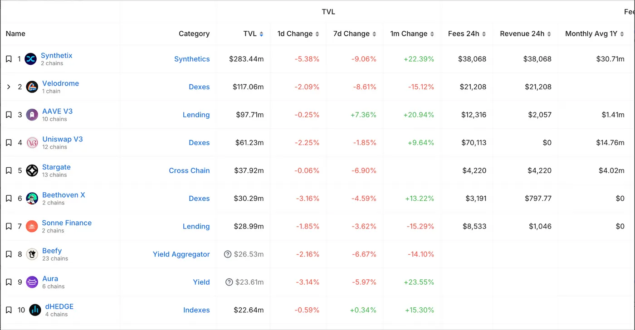Click the Velodrome protocol logo icon
Viewport: 635px width, 330px height.
click(x=32, y=87)
